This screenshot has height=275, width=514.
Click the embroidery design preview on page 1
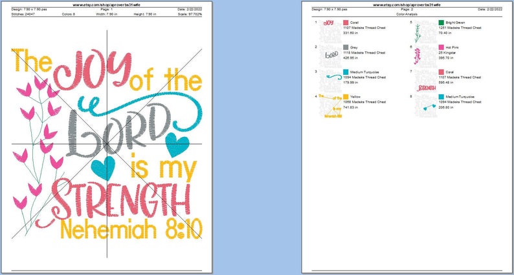click(107, 144)
